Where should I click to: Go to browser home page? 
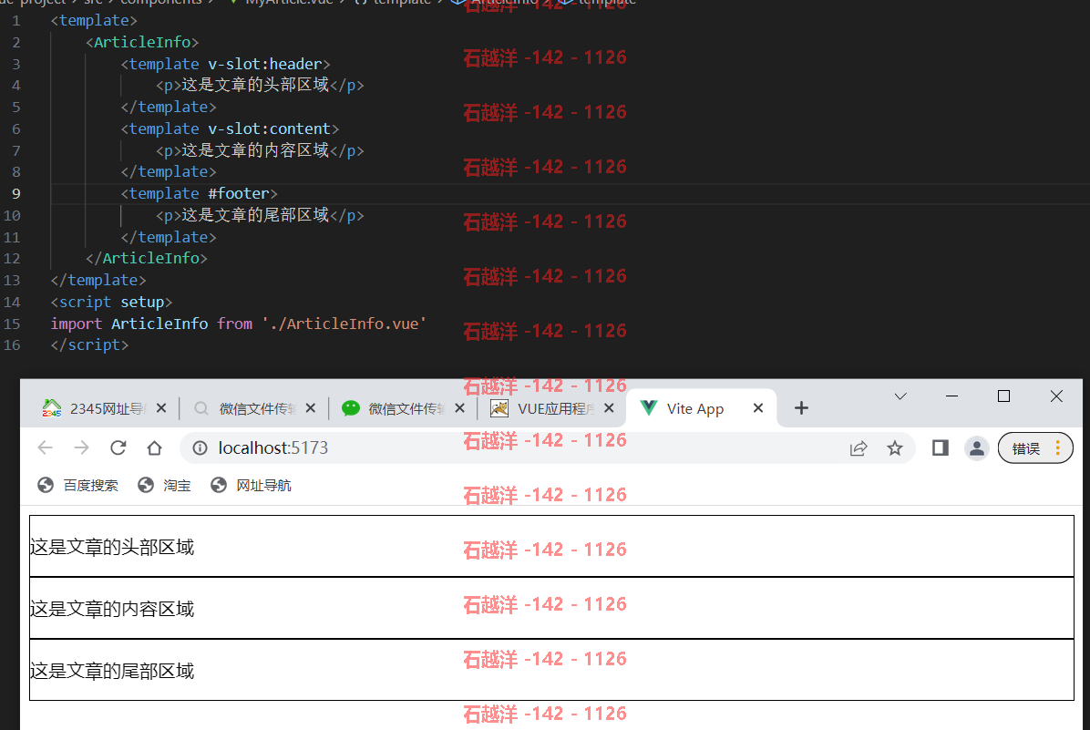[x=154, y=447]
